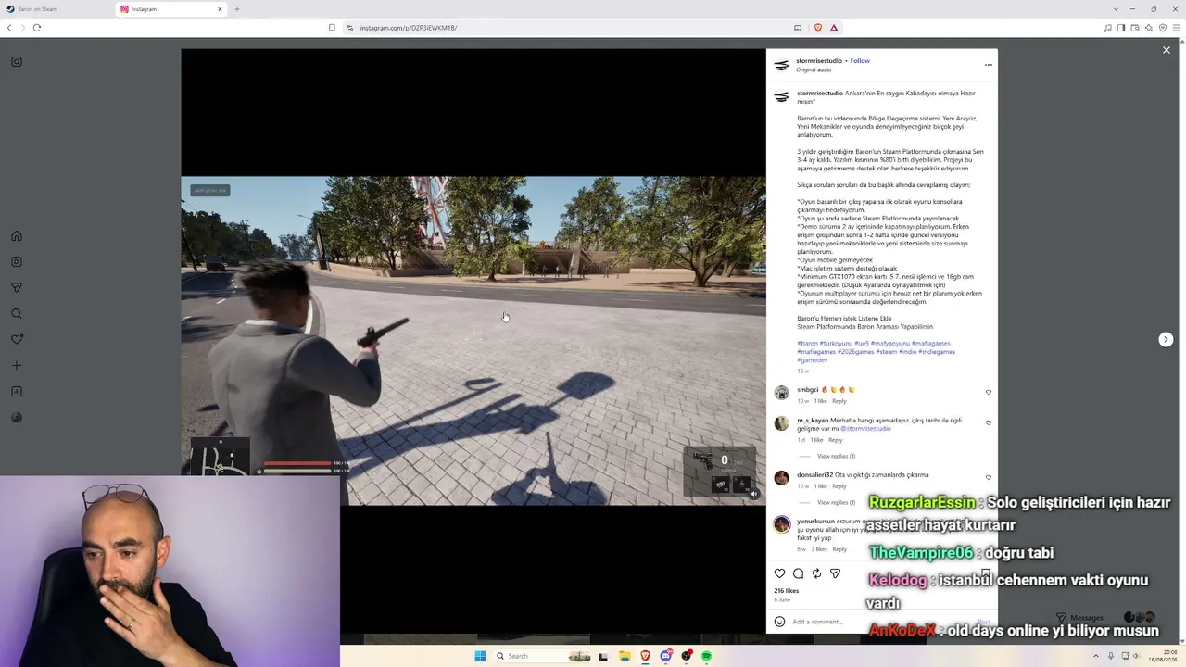Reply to donsalieri32's comment

tap(839, 486)
